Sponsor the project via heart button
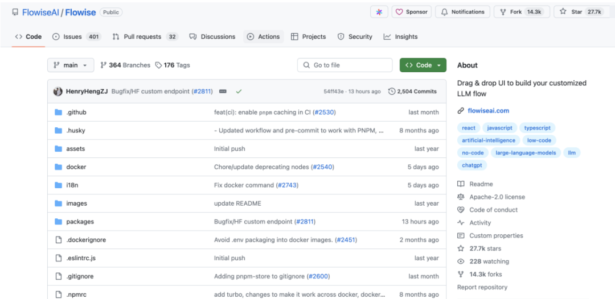The width and height of the screenshot is (615, 299). (x=411, y=12)
